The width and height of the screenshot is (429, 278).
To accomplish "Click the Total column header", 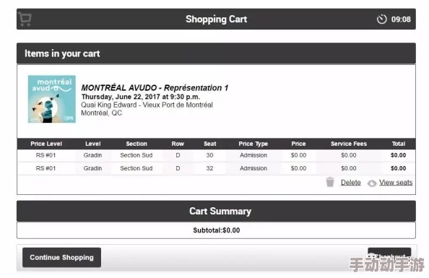I will [399, 144].
